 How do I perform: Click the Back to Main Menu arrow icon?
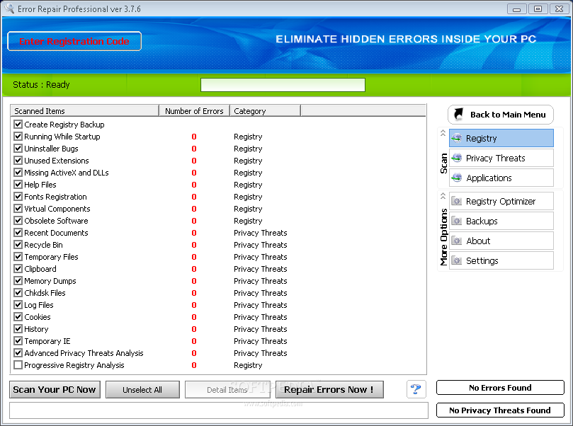pos(458,114)
